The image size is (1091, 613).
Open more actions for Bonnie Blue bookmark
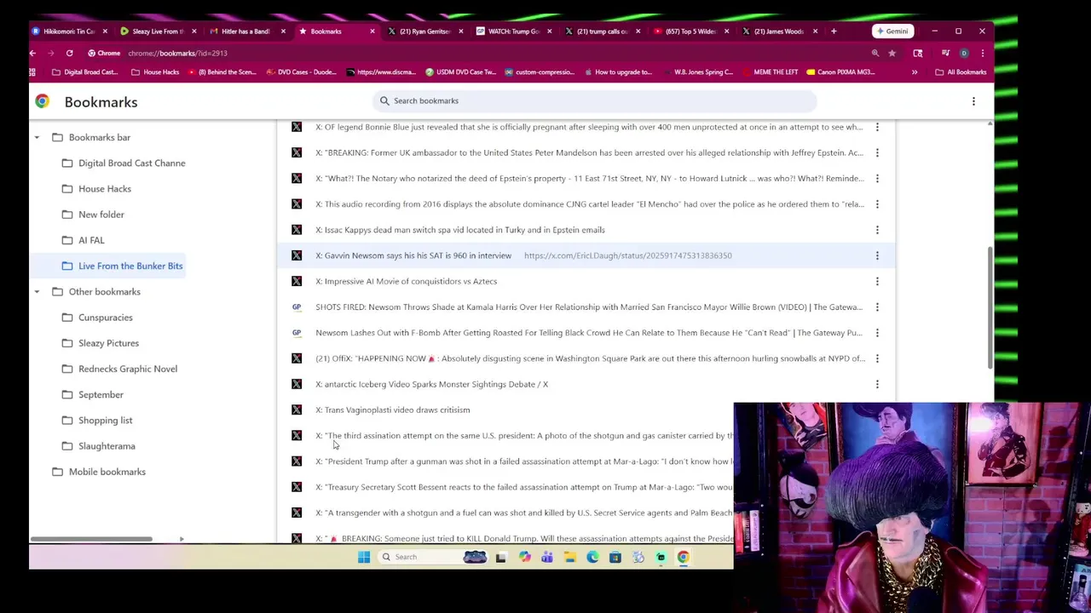click(x=877, y=127)
